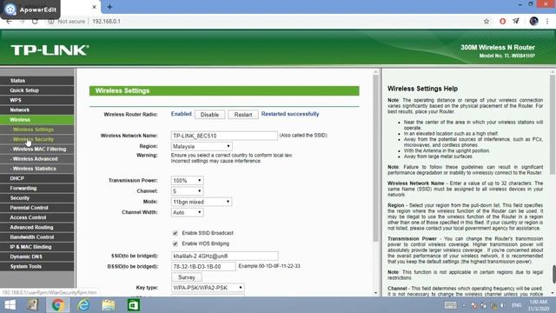Open the Chrome profile avatar

(x=533, y=21)
